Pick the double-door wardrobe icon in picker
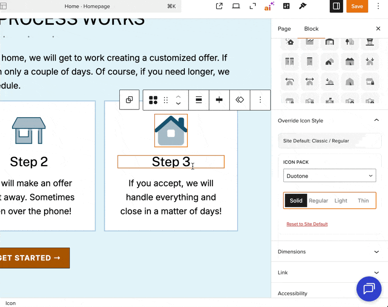Image resolution: width=388 pixels, height=307 pixels. (290, 61)
